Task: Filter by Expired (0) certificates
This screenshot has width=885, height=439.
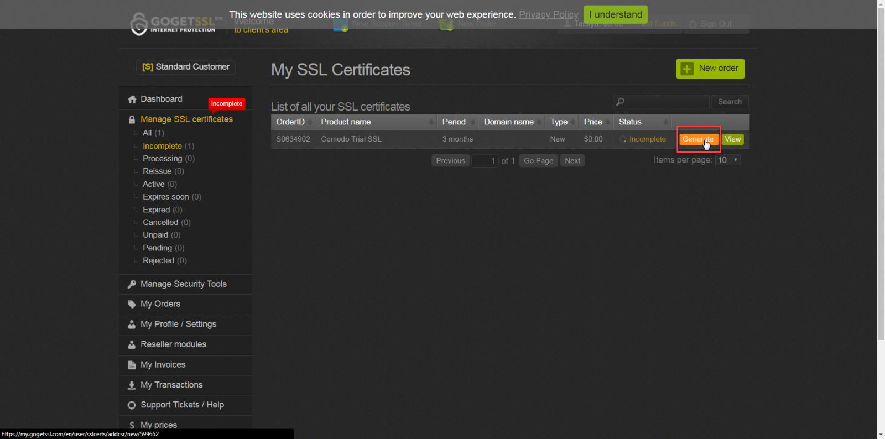Action: [x=163, y=210]
